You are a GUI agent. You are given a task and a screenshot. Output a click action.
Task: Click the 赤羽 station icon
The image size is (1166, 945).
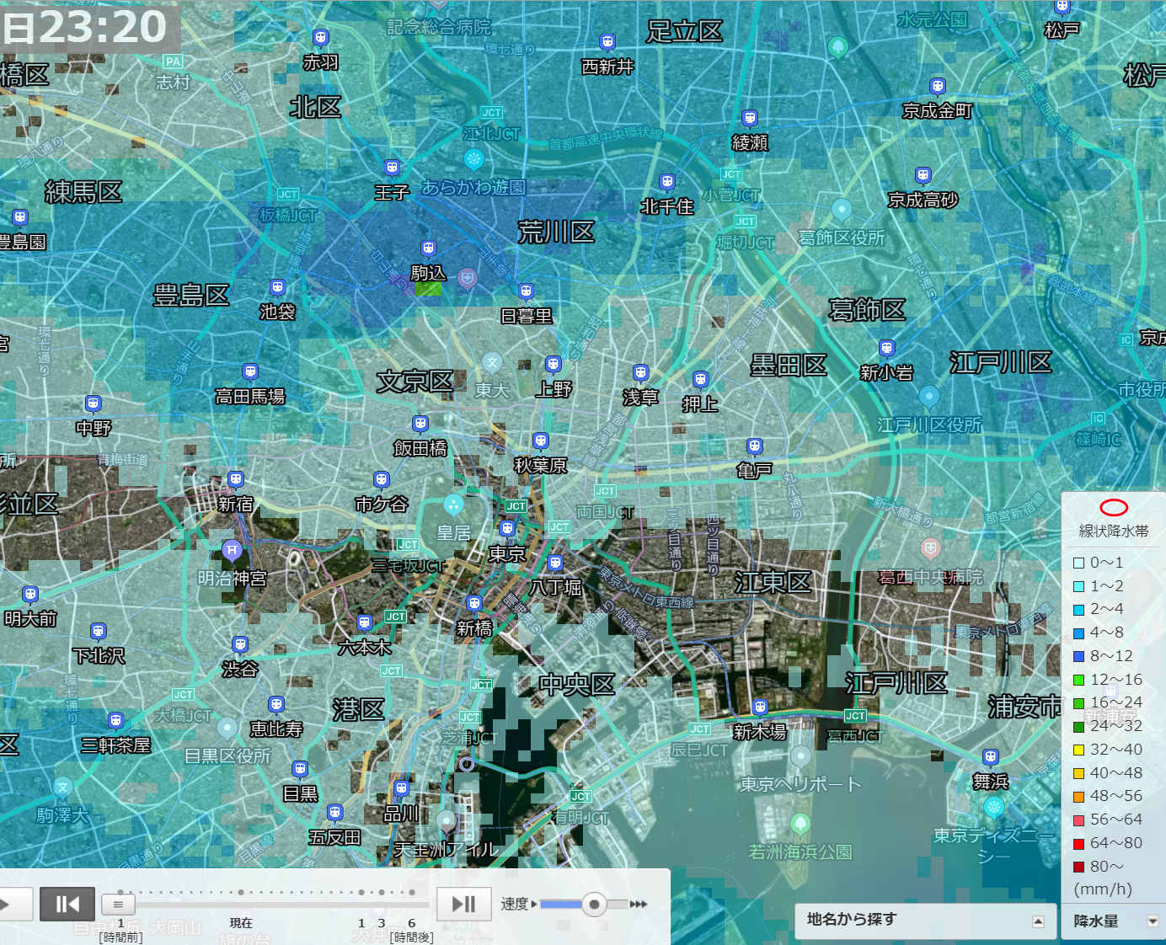click(x=321, y=38)
